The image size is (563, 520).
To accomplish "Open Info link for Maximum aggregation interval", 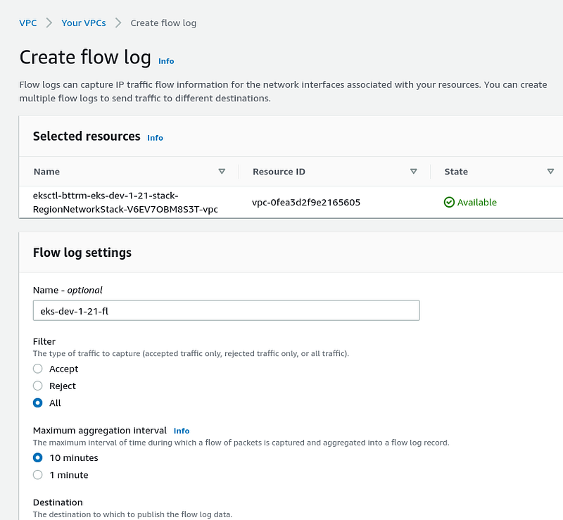I will (182, 431).
